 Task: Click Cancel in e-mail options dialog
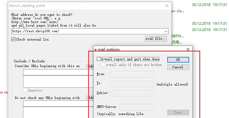tap(178, 67)
